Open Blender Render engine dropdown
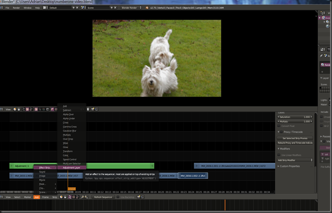 coord(131,8)
